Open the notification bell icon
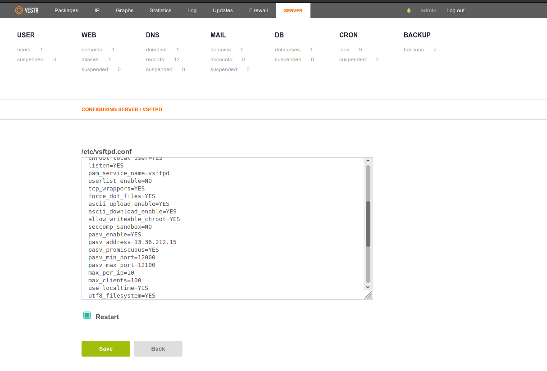 pos(408,10)
